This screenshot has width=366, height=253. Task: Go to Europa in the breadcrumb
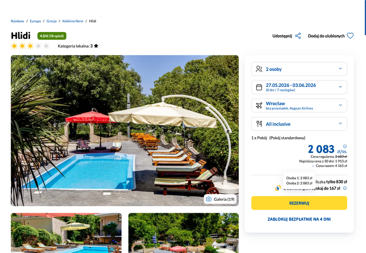[x=35, y=21]
